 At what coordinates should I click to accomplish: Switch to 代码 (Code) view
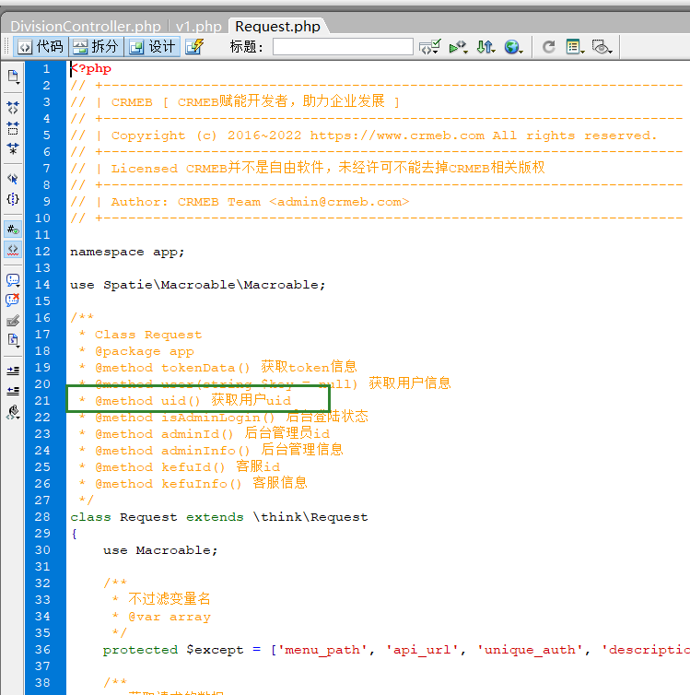point(41,46)
